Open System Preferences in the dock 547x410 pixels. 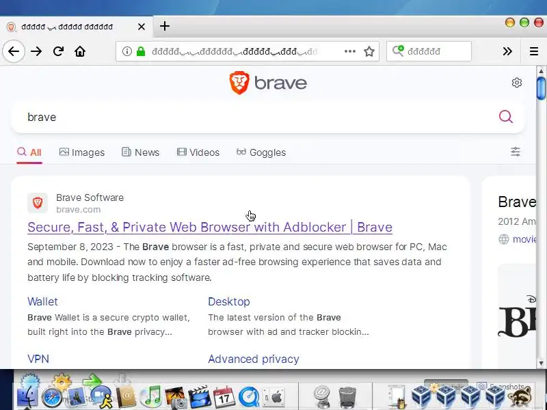tap(273, 397)
